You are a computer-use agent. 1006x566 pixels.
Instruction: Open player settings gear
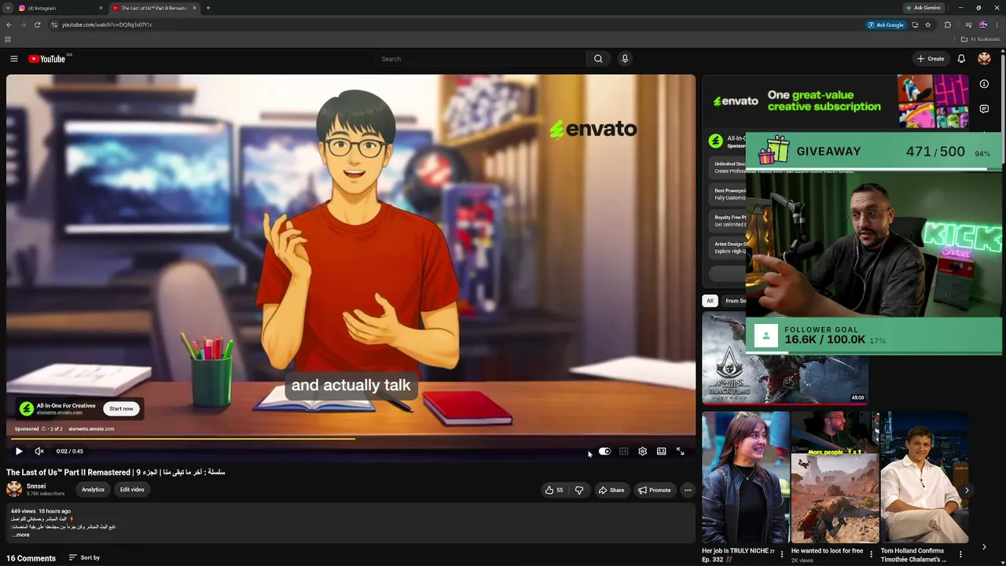[642, 451]
